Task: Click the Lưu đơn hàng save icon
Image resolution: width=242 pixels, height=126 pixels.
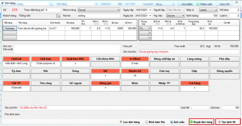Action: point(121,122)
